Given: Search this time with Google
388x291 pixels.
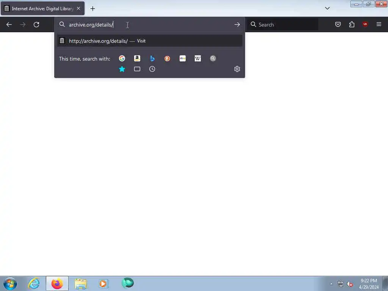Looking at the screenshot, I should point(122,58).
